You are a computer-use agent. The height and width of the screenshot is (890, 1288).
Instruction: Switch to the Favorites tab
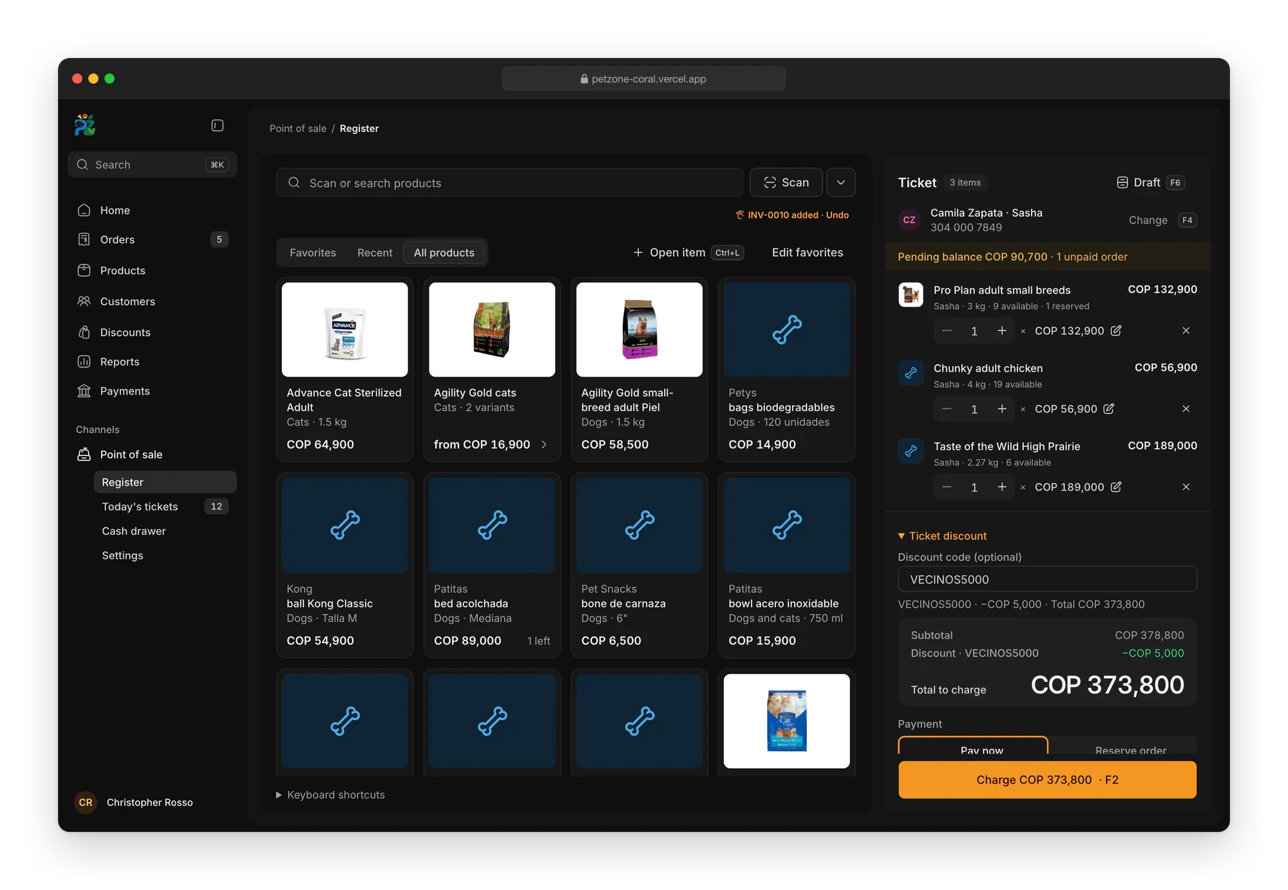313,252
